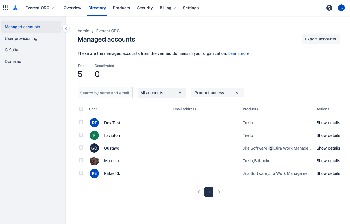Switch to the Security tab

pyautogui.click(x=145, y=8)
